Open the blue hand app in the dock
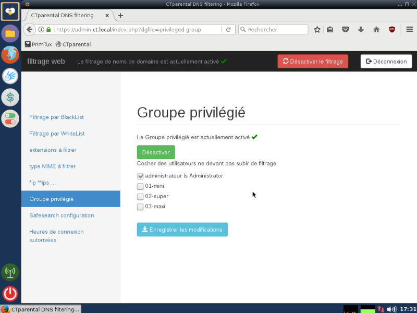This screenshot has width=417, height=313. tap(10, 76)
